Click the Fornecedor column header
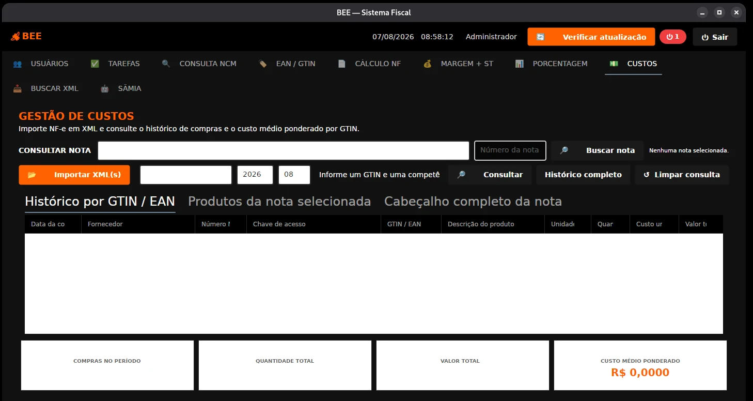This screenshot has height=401, width=753. [138, 224]
